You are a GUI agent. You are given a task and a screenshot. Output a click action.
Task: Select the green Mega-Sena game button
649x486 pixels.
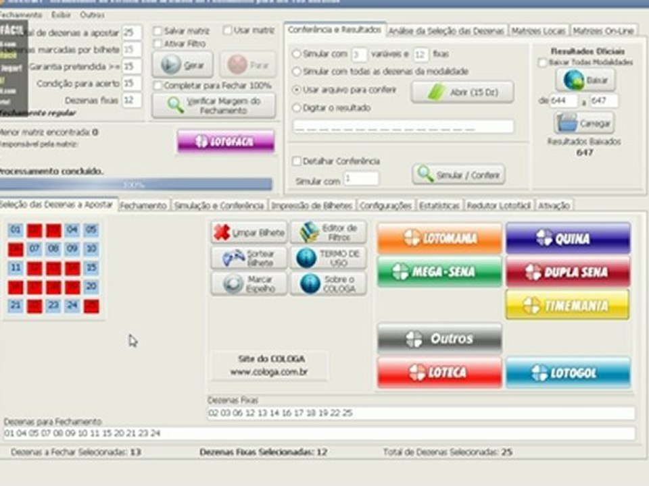pos(439,271)
